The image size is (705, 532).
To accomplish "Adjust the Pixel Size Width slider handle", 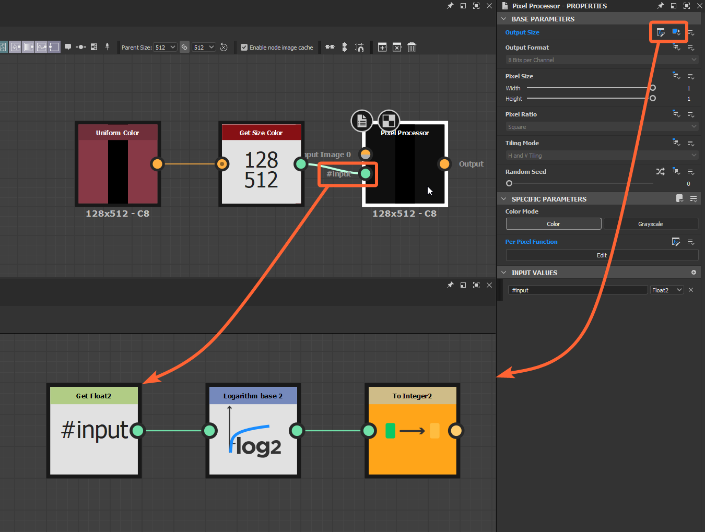I will point(653,88).
